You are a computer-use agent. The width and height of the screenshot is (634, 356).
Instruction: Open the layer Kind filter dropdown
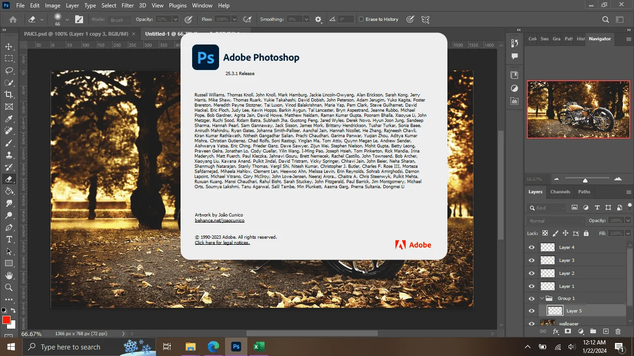click(x=547, y=208)
